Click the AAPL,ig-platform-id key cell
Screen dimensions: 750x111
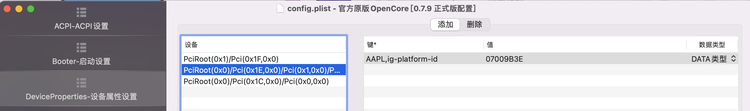point(424,59)
